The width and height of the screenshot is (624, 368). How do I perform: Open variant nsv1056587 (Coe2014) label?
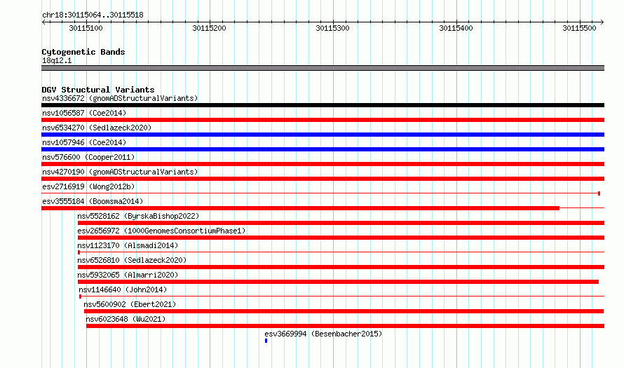84,113
